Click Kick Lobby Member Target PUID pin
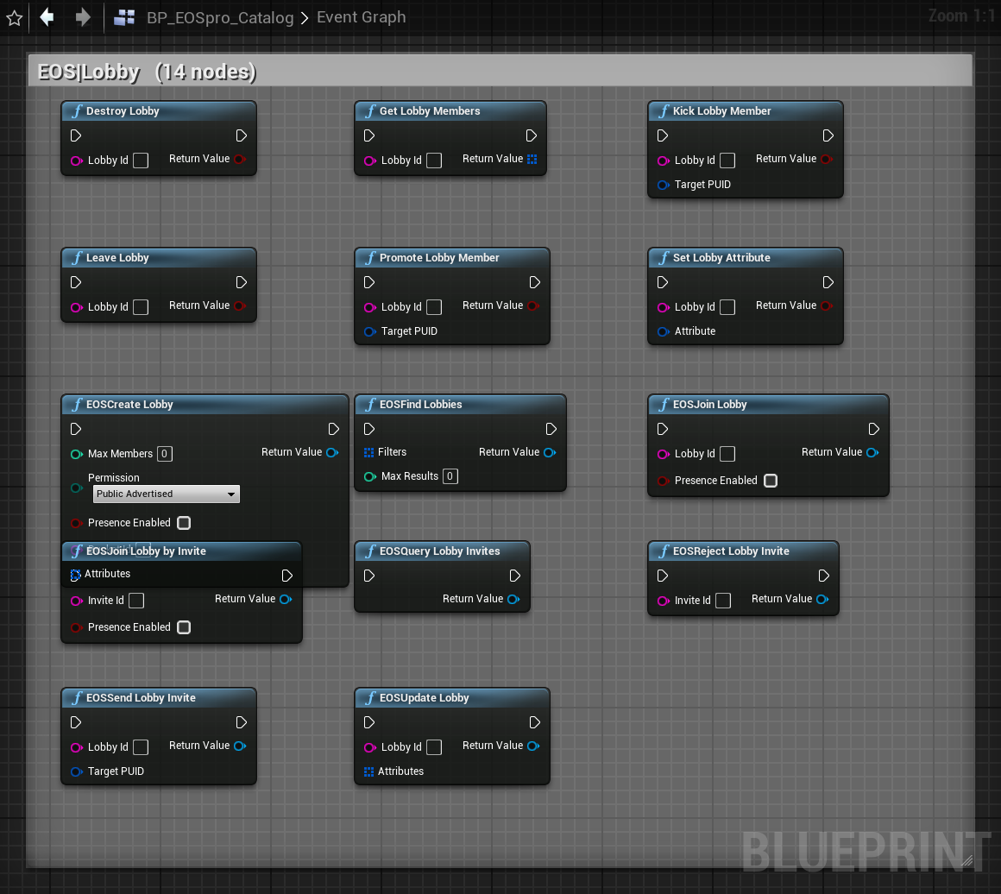The image size is (1001, 894). 664,185
